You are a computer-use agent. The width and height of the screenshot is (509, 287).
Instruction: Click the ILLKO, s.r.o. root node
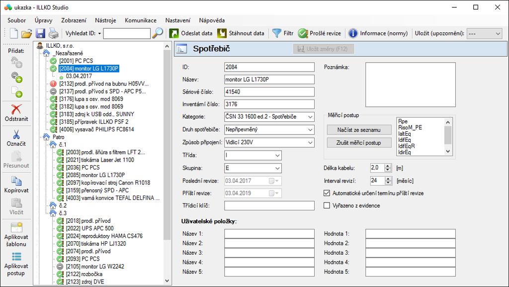coord(60,46)
